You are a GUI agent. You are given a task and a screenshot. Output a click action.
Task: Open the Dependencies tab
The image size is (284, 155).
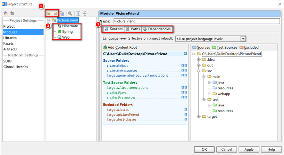pos(157,29)
